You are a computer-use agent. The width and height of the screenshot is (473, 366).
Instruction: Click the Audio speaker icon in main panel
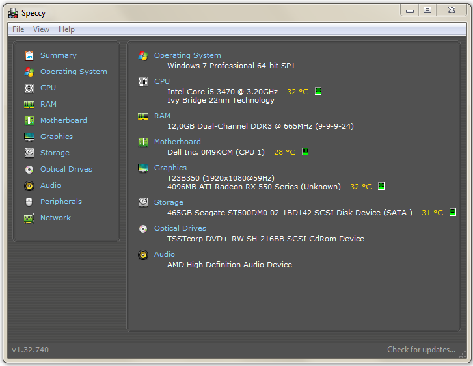[x=143, y=255]
